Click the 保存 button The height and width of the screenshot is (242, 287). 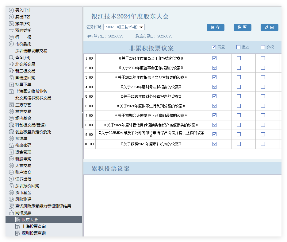(x=216, y=28)
